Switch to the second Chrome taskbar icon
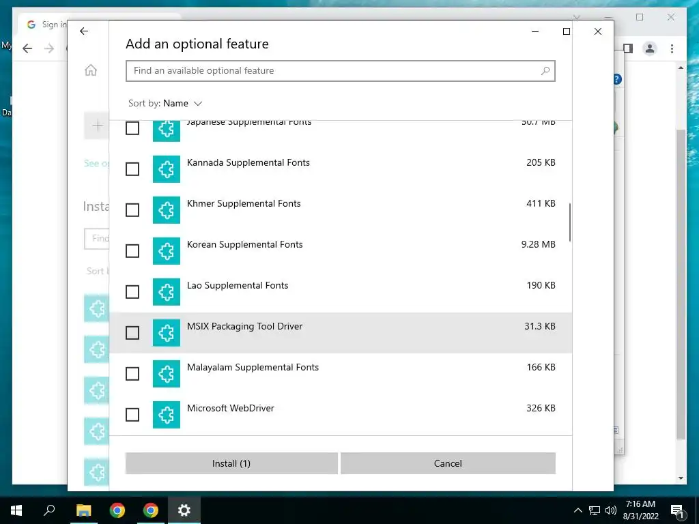 click(x=151, y=510)
